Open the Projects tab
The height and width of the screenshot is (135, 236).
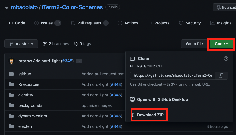tap(159, 23)
